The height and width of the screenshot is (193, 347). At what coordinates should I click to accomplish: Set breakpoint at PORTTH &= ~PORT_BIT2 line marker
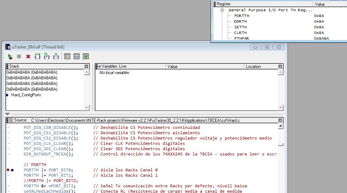(8, 186)
